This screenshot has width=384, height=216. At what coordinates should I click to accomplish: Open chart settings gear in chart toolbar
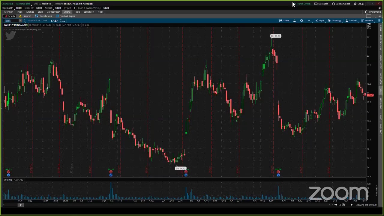point(301,21)
